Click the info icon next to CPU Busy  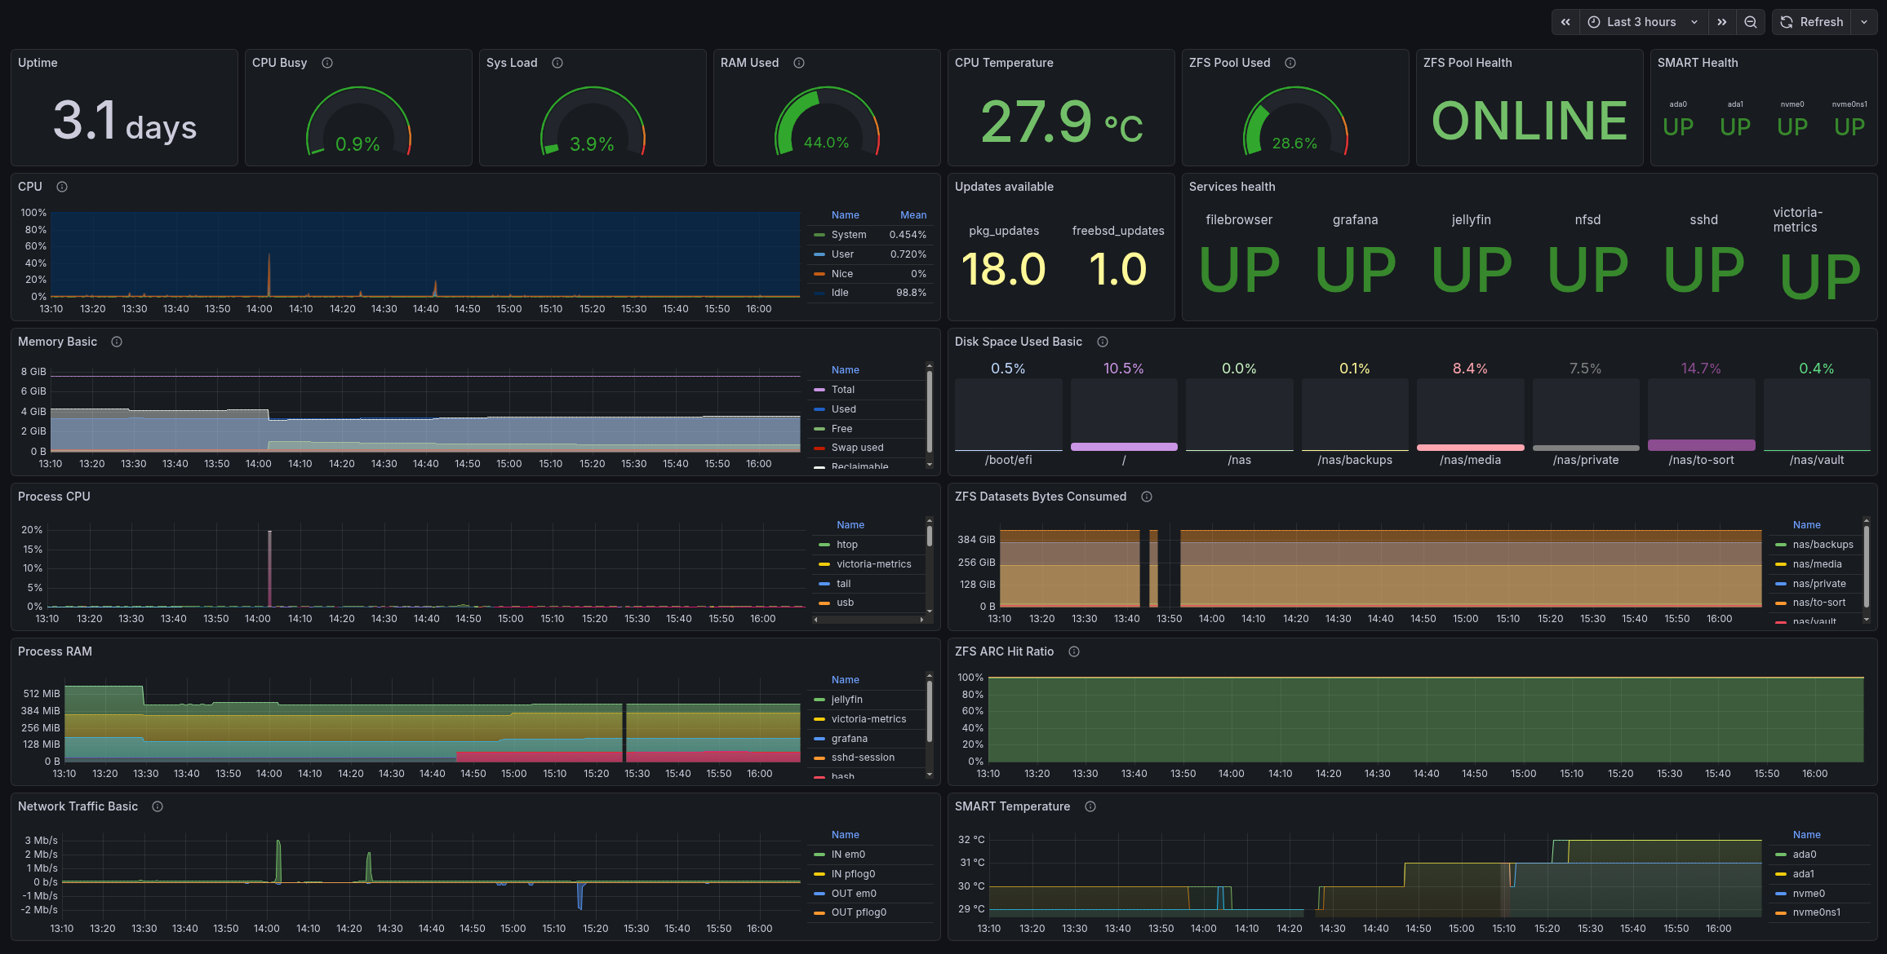[x=327, y=63]
